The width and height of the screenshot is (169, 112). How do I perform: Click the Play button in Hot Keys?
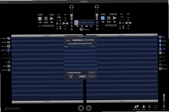[92, 76]
